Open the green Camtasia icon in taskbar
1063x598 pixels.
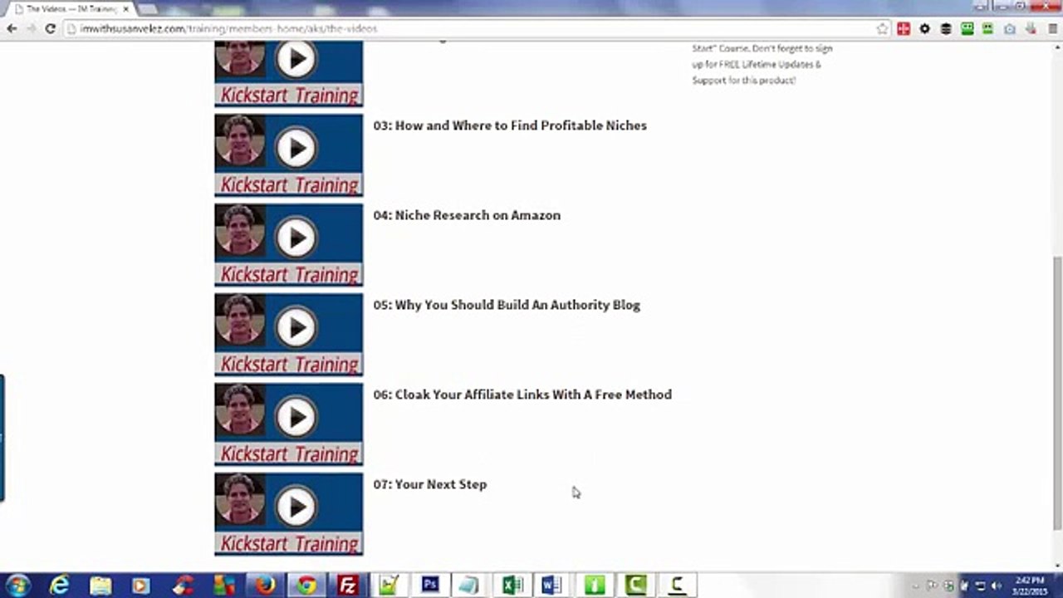pyautogui.click(x=635, y=586)
